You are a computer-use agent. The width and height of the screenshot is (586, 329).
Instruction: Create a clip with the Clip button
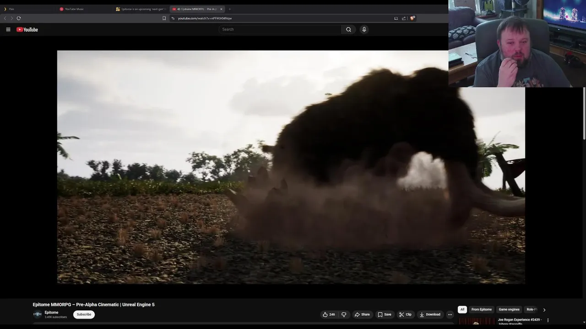[405, 314]
